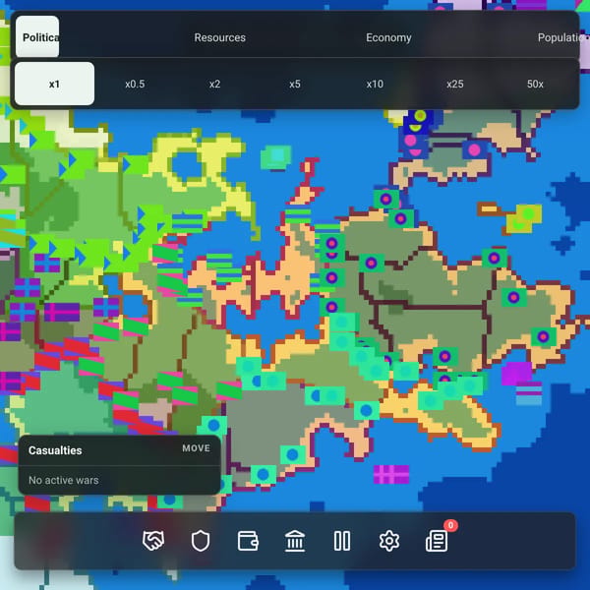Image resolution: width=590 pixels, height=590 pixels.
Task: Click MOVE on the Casualties panel
Action: click(x=196, y=448)
